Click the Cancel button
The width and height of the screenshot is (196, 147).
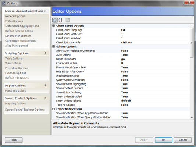click(183, 140)
